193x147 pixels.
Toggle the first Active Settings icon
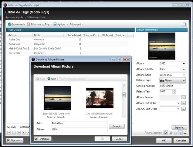click(166, 133)
